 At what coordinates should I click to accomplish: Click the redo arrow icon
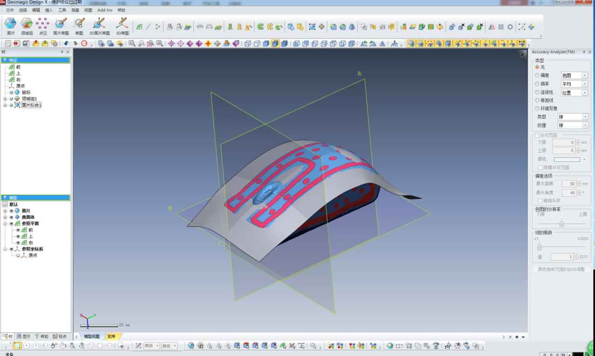(x=75, y=44)
